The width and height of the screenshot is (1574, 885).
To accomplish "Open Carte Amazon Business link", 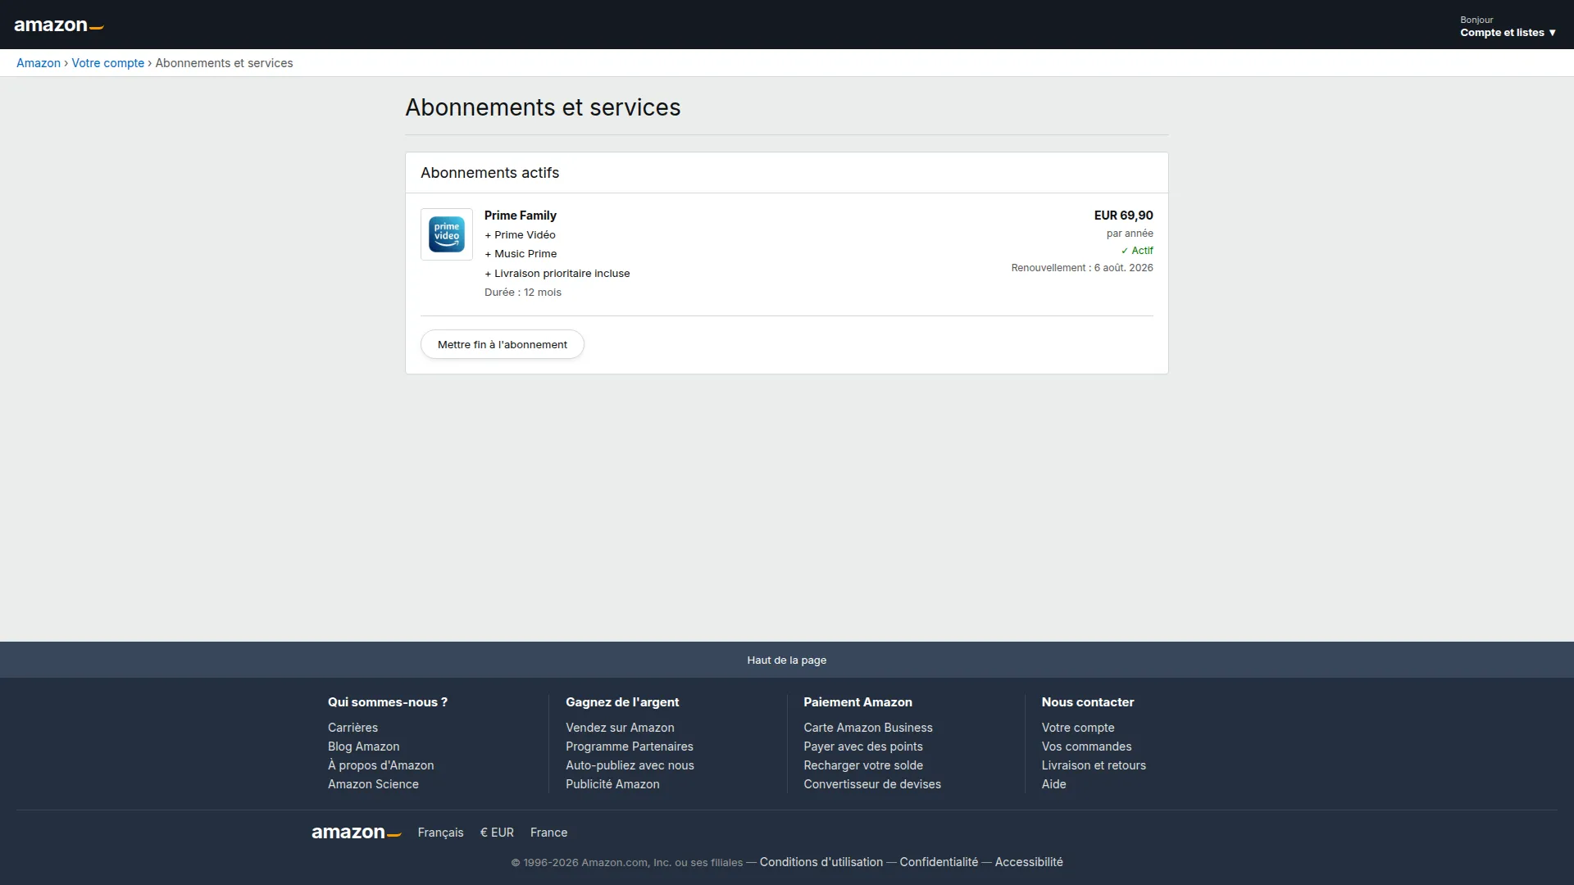I will 868,728.
